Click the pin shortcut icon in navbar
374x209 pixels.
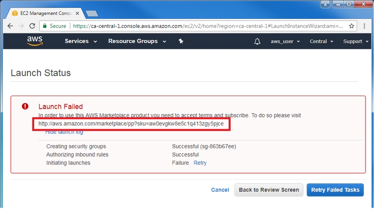[x=181, y=42]
